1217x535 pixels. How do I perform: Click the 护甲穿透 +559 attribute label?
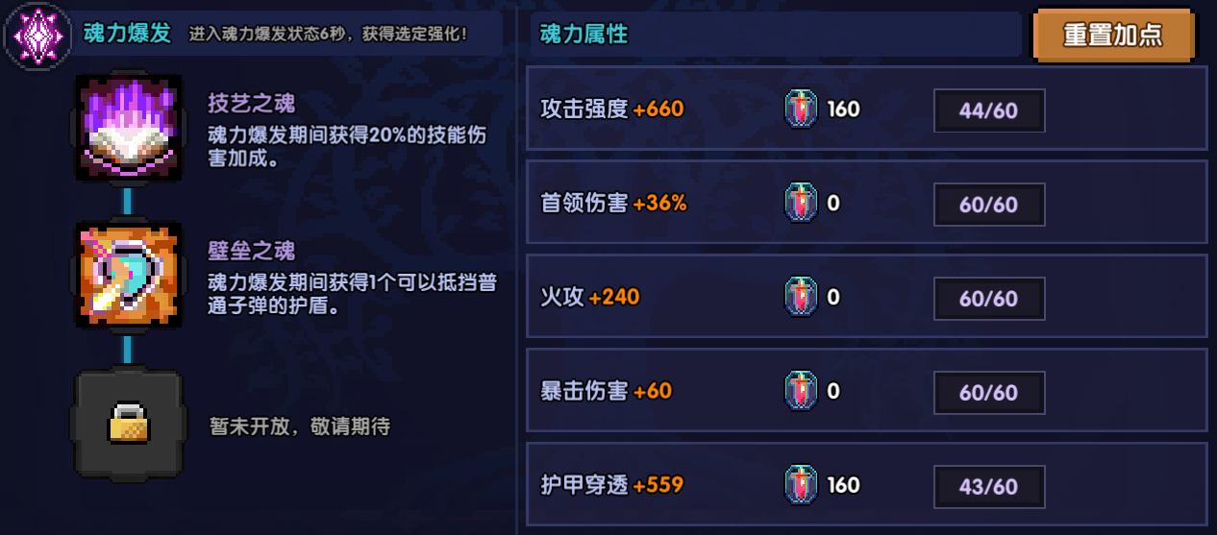(x=612, y=485)
